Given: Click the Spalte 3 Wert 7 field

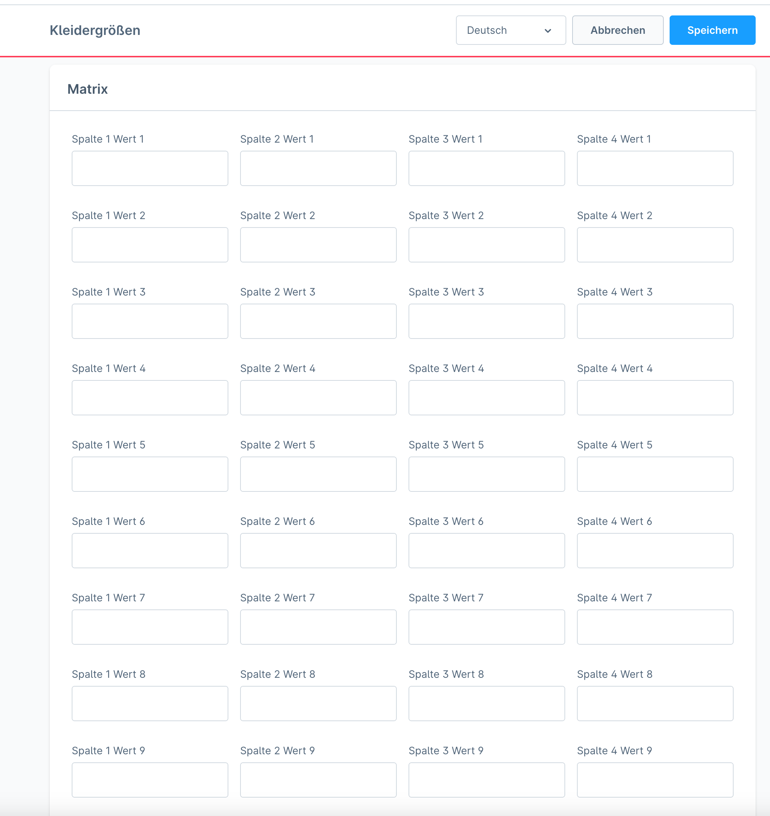Looking at the screenshot, I should tap(486, 627).
